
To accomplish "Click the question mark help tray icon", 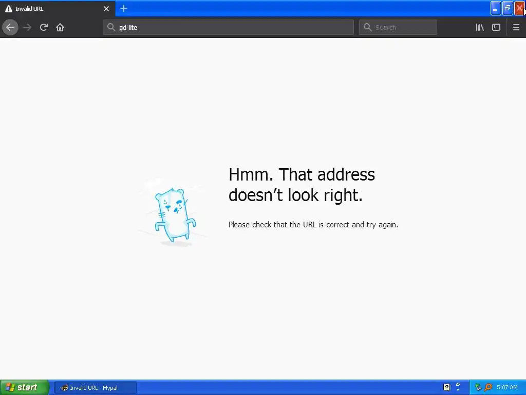I will 446,387.
